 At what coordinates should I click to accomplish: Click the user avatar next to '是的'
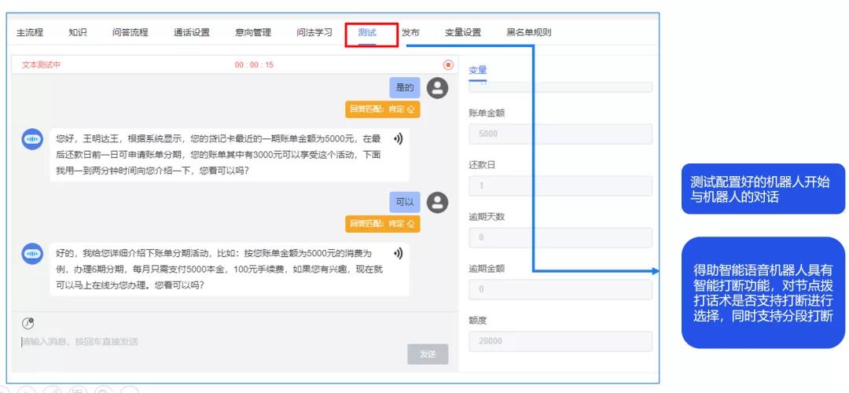[x=437, y=87]
